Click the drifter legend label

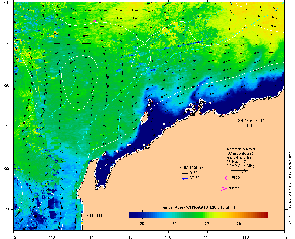(x=234, y=188)
